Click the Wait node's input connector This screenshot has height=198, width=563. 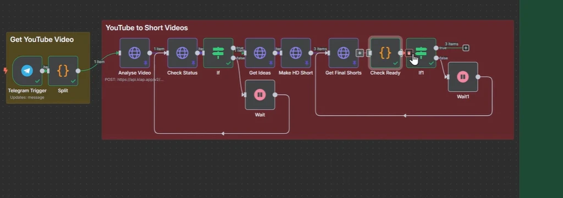(245, 95)
